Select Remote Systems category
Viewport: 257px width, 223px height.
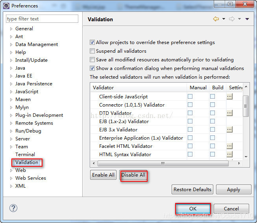[34, 123]
